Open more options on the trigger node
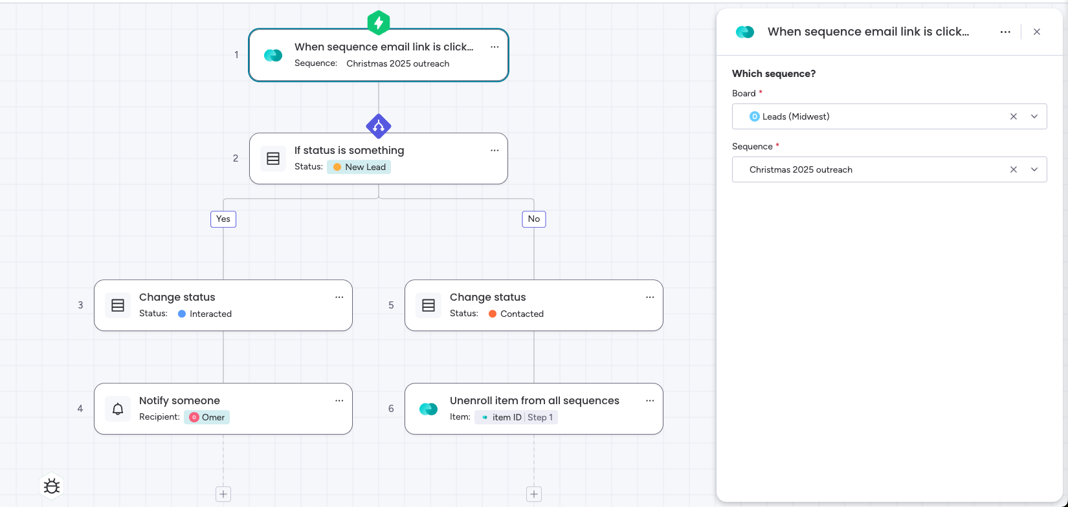The width and height of the screenshot is (1068, 507). pos(495,47)
